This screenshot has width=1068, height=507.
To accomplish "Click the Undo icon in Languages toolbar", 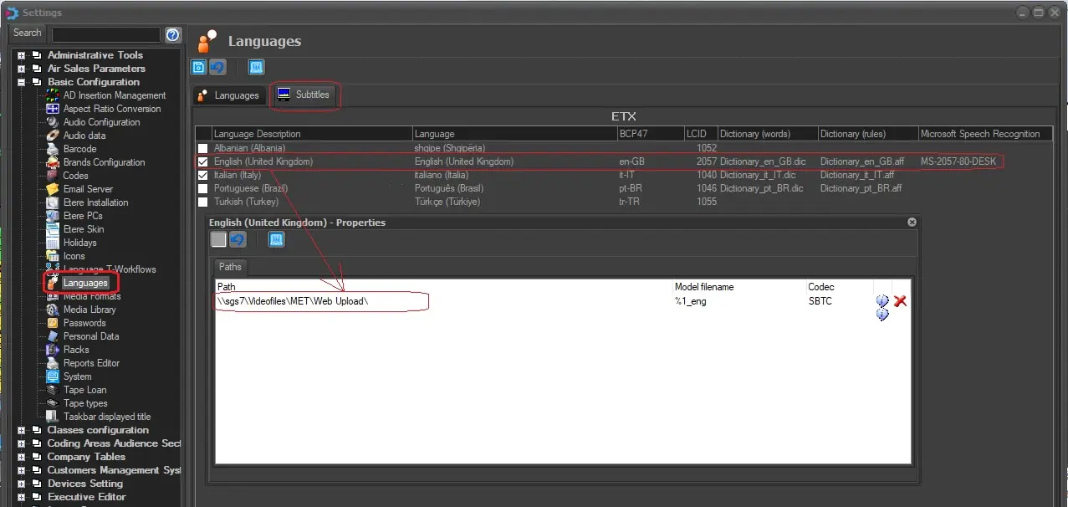I will tap(217, 68).
